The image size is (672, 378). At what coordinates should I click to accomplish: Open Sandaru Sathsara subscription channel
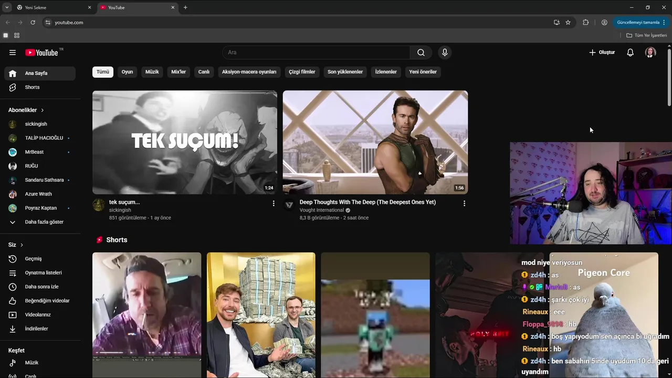pyautogui.click(x=40, y=180)
